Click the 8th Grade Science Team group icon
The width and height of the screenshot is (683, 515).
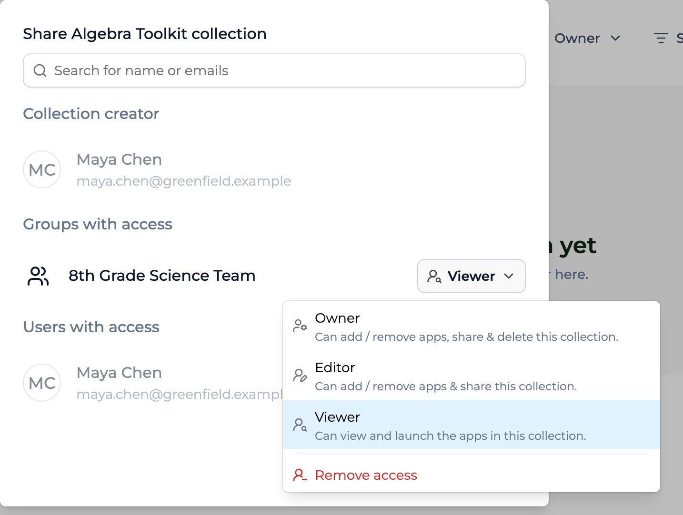tap(38, 276)
